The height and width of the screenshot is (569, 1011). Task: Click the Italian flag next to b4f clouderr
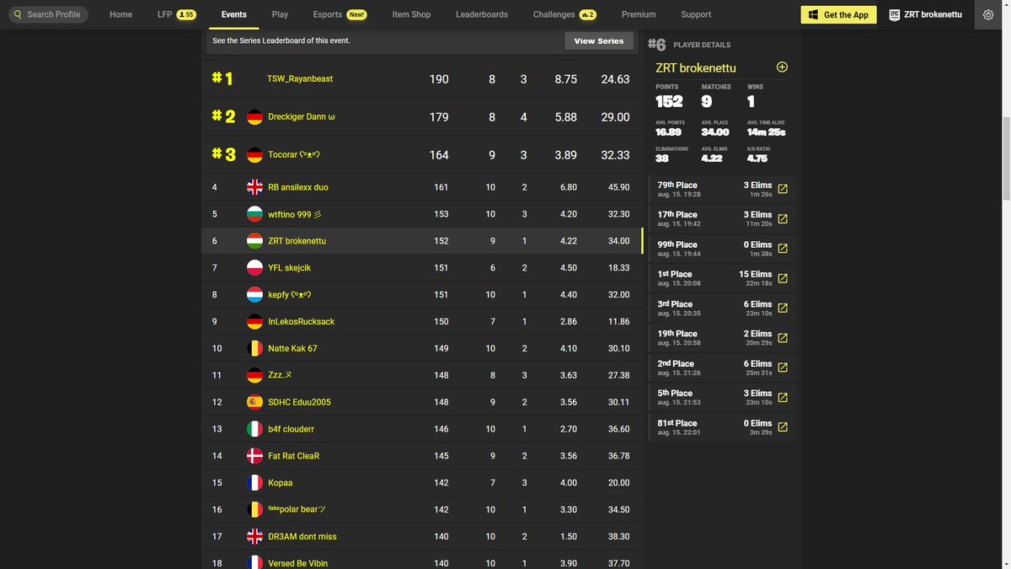(254, 429)
